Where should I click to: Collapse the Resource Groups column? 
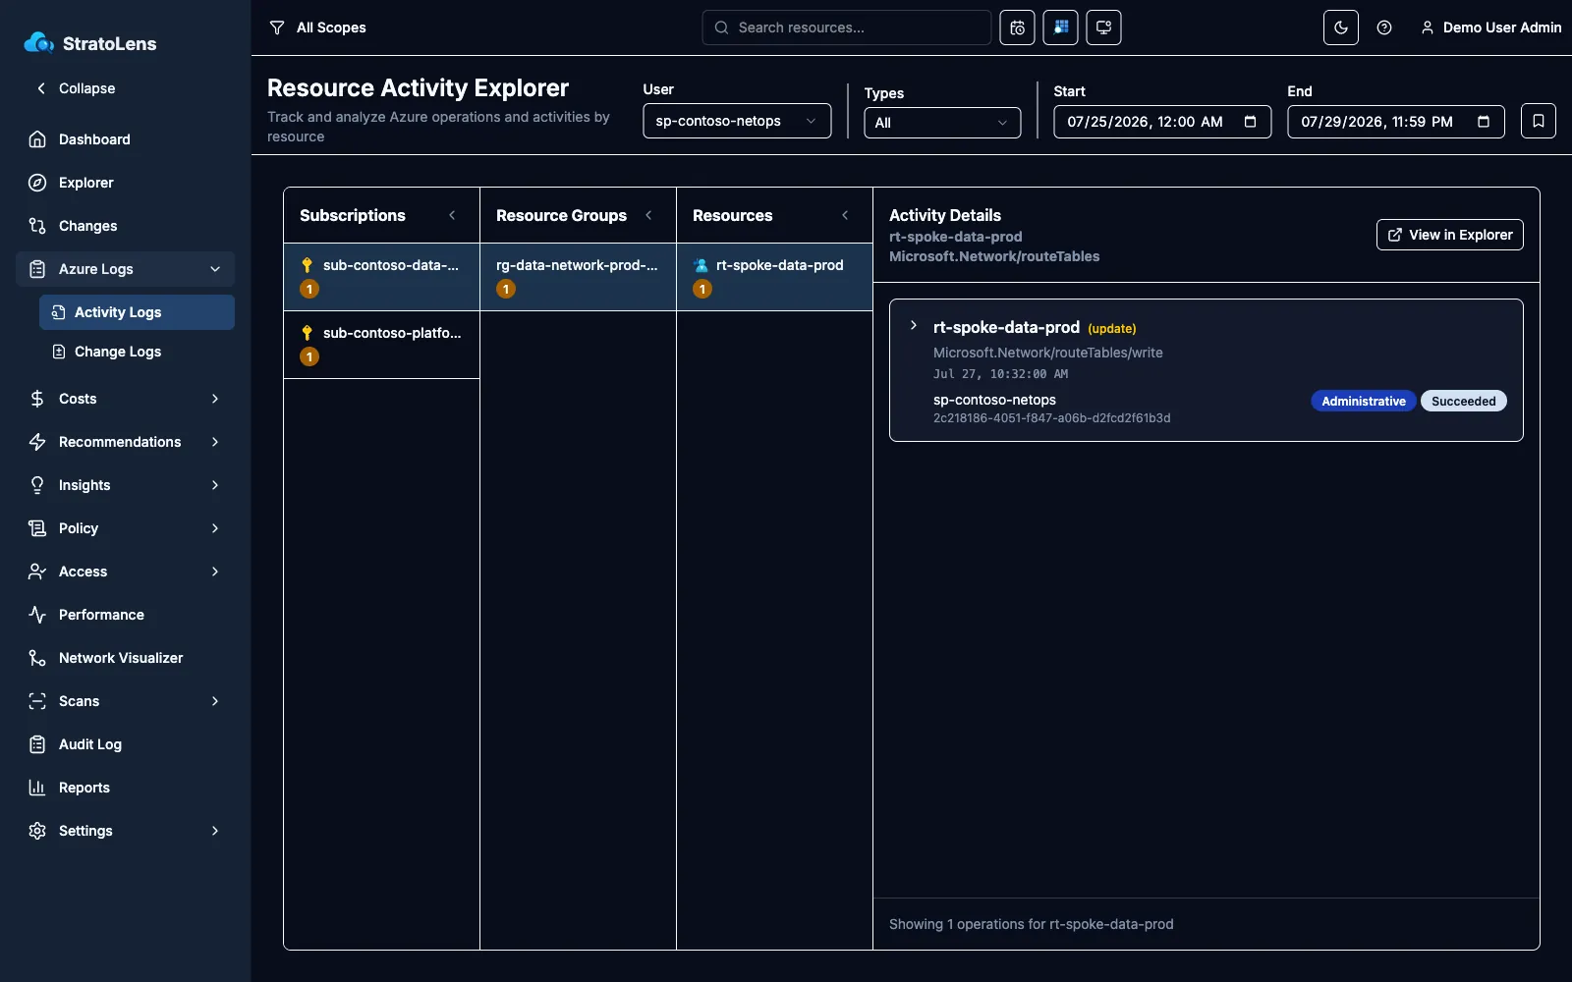(648, 215)
